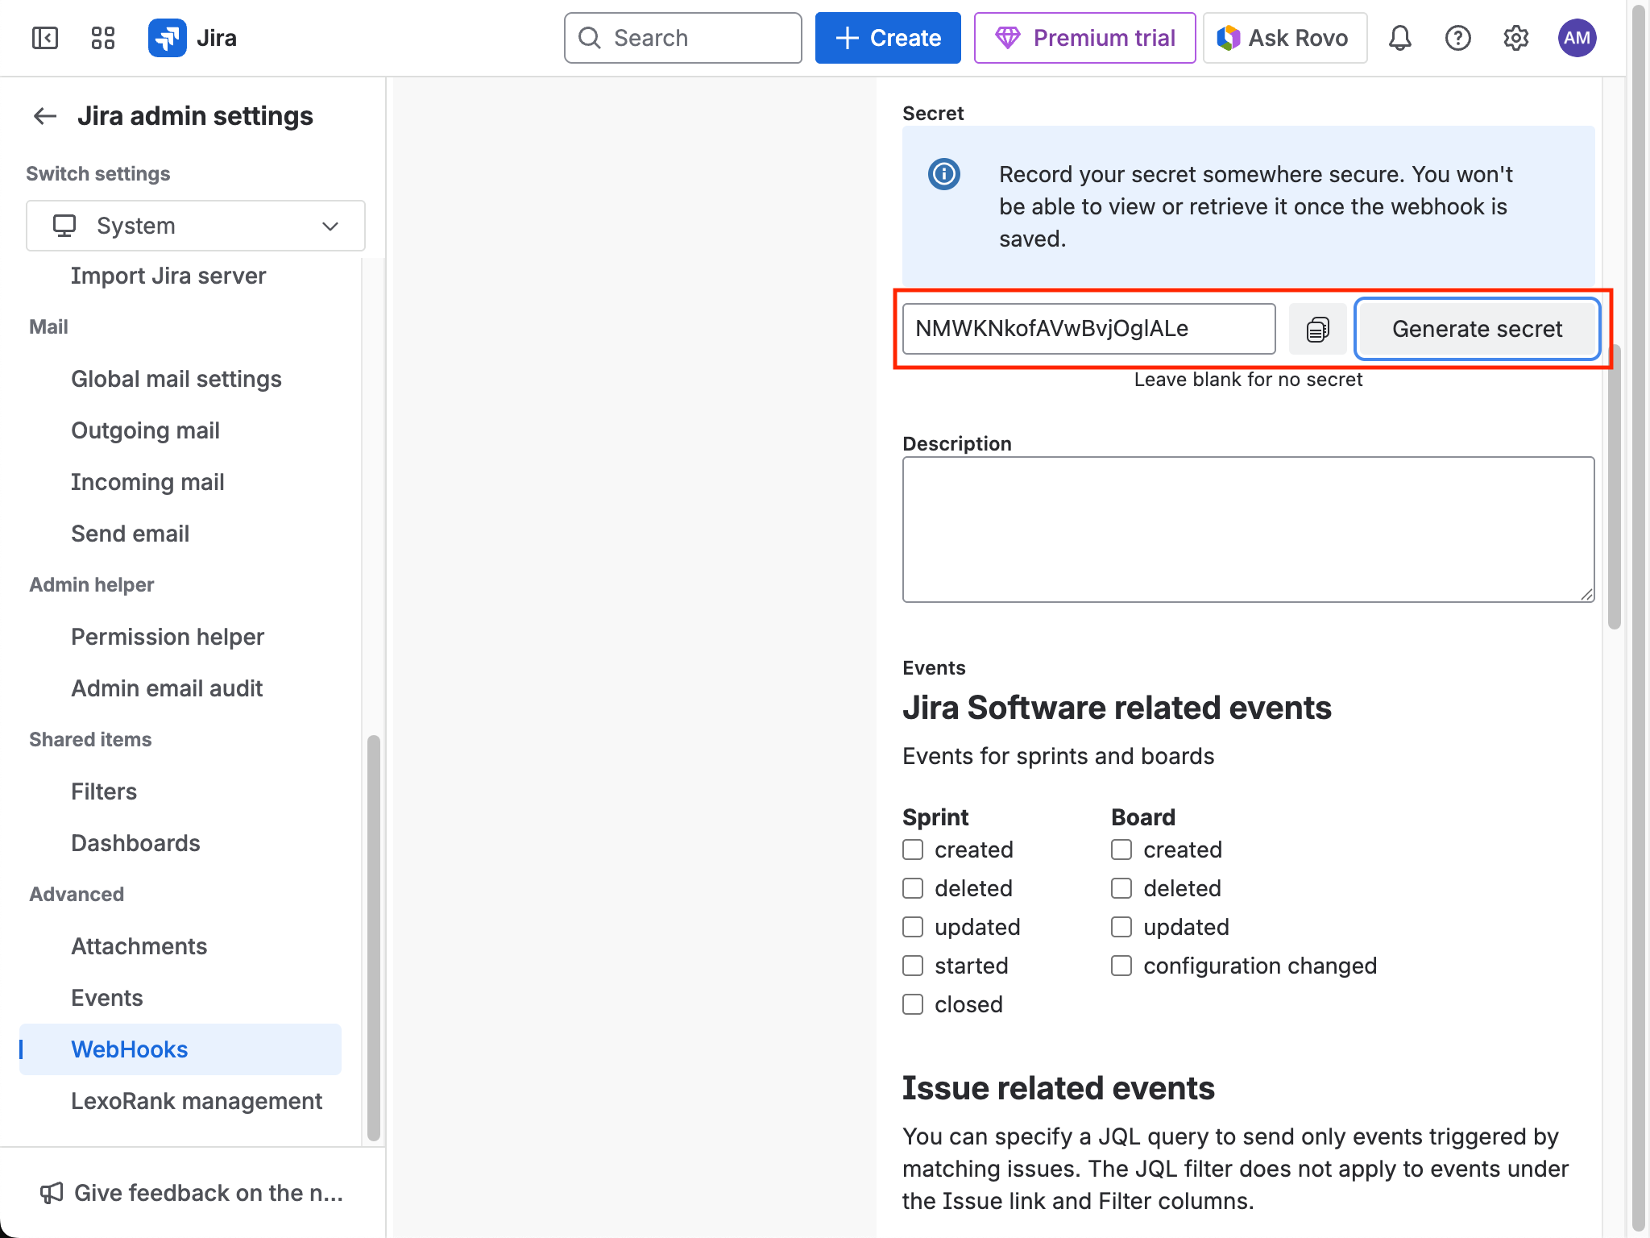Open the settings gear icon
The width and height of the screenshot is (1650, 1238).
click(x=1516, y=38)
